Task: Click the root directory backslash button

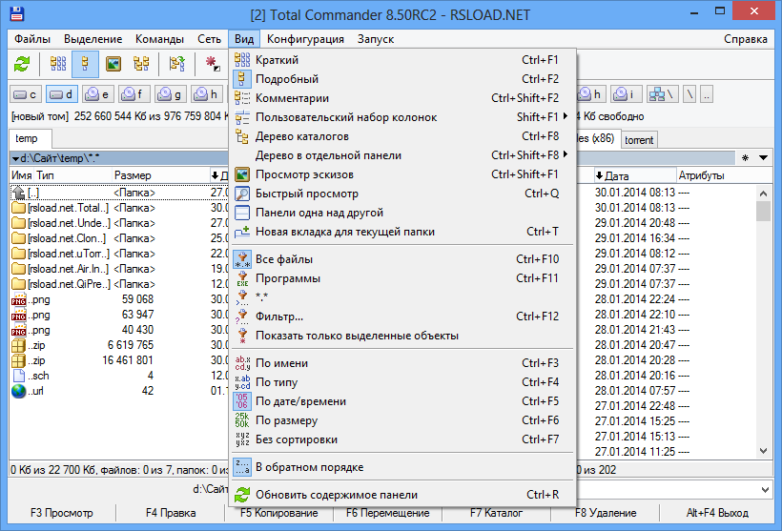Action: click(x=689, y=94)
